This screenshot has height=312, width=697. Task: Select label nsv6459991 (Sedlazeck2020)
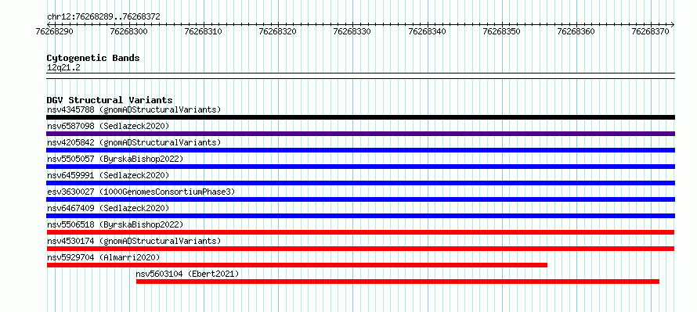point(108,175)
